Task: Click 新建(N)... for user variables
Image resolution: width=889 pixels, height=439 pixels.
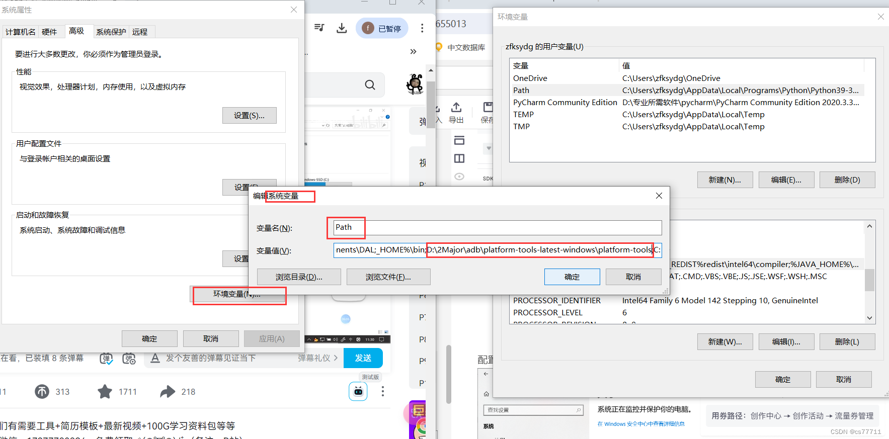Action: [x=725, y=180]
